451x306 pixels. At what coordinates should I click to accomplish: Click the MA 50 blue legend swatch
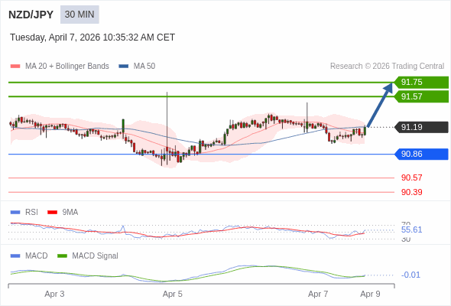124,67
